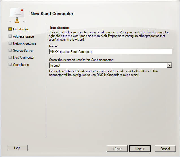Click the Description text about DNS MX records
180x157 pixels.
[103, 73]
